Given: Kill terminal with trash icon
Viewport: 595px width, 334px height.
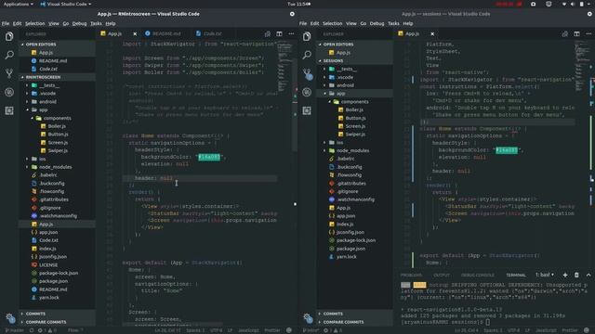Looking at the screenshot, I should pyautogui.click(x=576, y=275).
